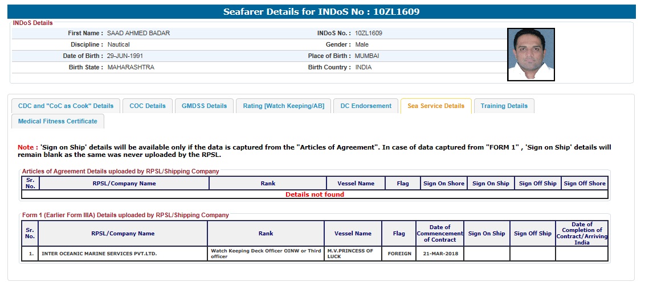The height and width of the screenshot is (282, 653).
Task: Click the red Note text about 'Sign on Ship'
Action: click(x=315, y=151)
